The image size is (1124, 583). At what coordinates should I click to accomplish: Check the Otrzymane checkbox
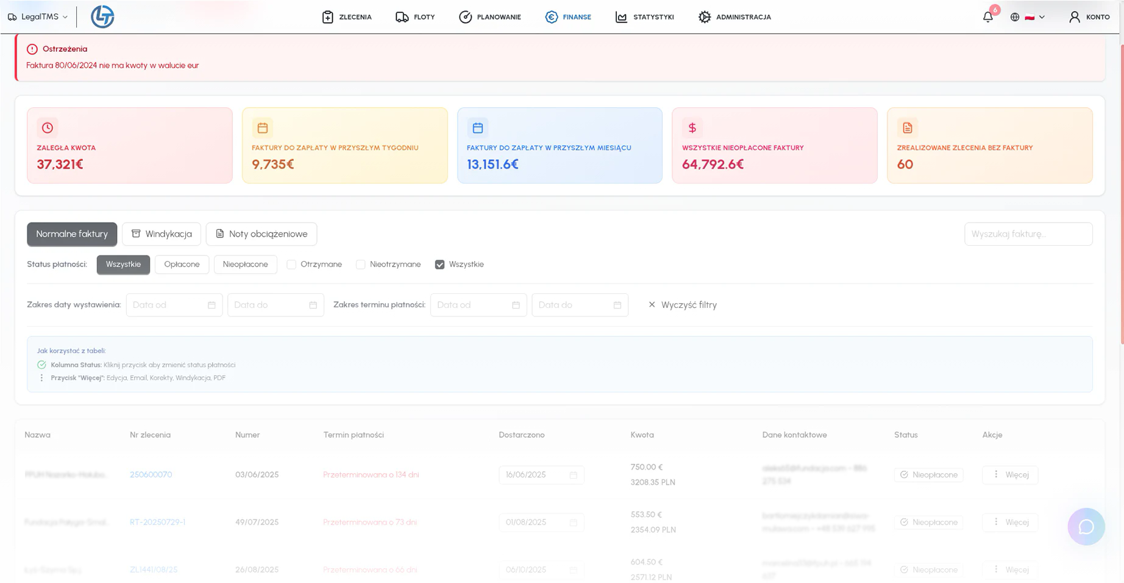click(291, 265)
